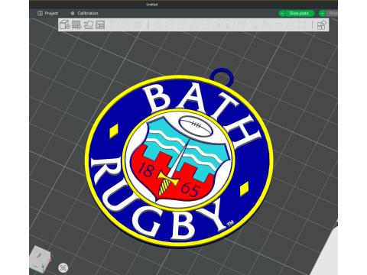Viewport: 367px width, 275px height.
Task: Switch to the Project tab
Action: (48, 13)
